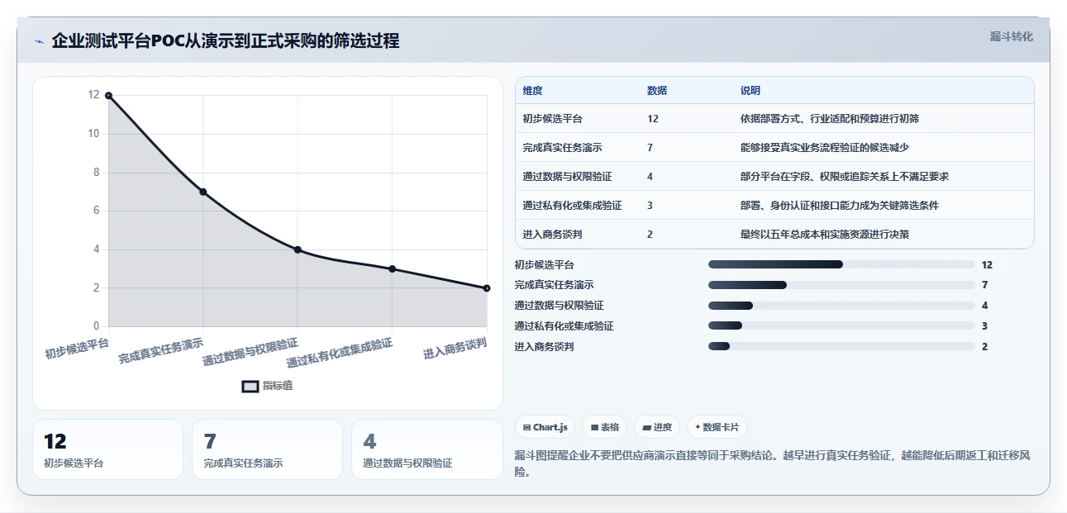Click the value 2 beside the 进入商务谈判 progress bar

pos(984,347)
